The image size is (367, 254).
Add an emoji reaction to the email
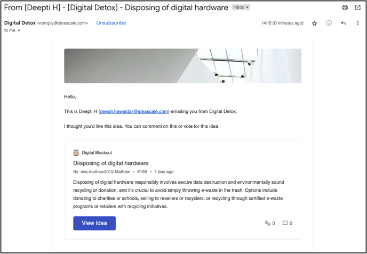pyautogui.click(x=329, y=23)
